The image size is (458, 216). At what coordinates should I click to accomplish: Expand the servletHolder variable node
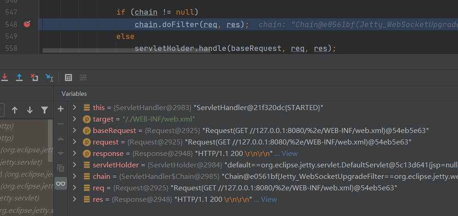pyautogui.click(x=75, y=165)
